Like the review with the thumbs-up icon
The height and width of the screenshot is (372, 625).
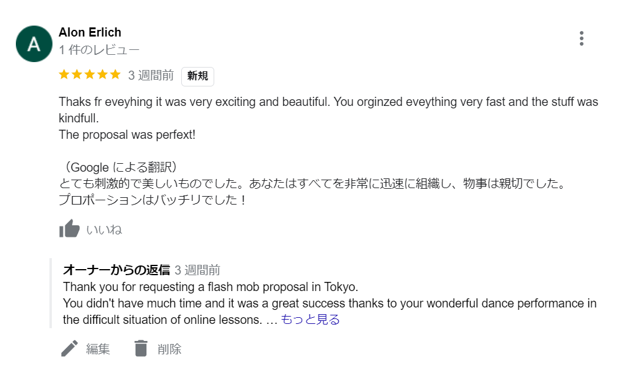click(x=70, y=228)
